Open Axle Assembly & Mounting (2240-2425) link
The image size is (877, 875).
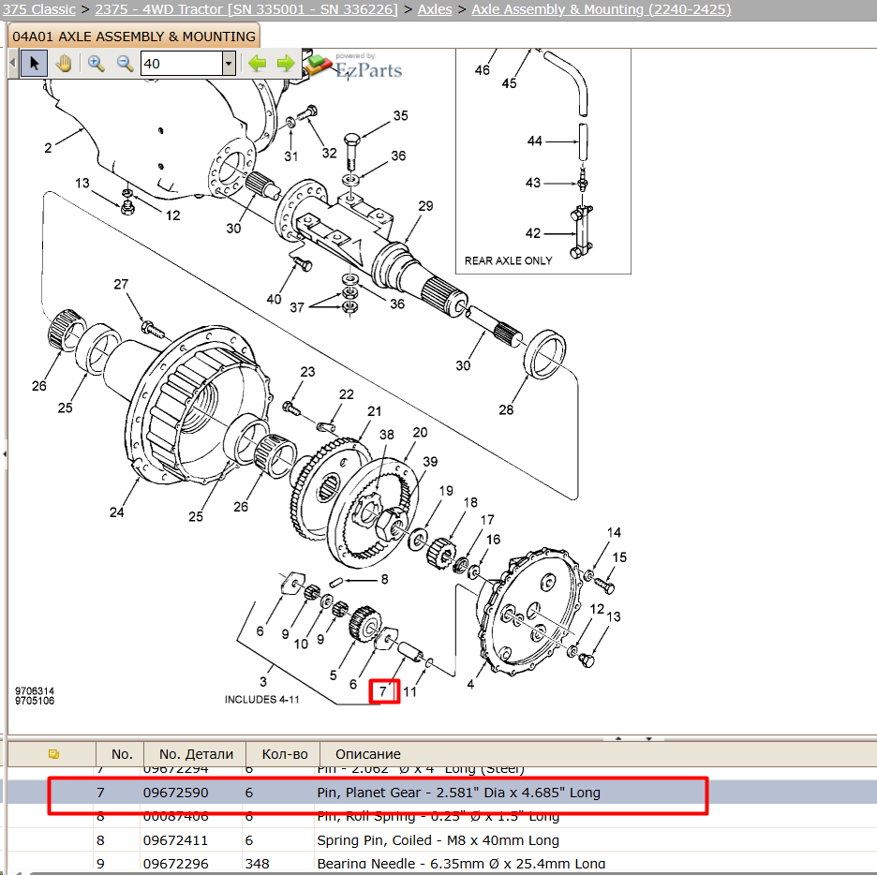click(602, 9)
